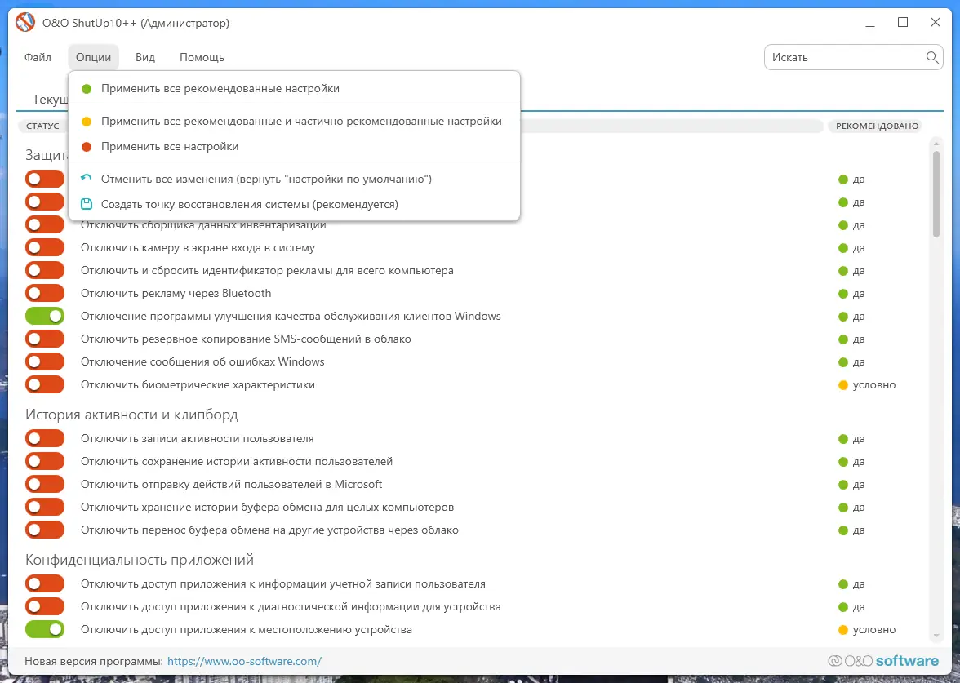Click 'История активности и клипборд' section heading
Screen dimensions: 960x683
pos(131,415)
